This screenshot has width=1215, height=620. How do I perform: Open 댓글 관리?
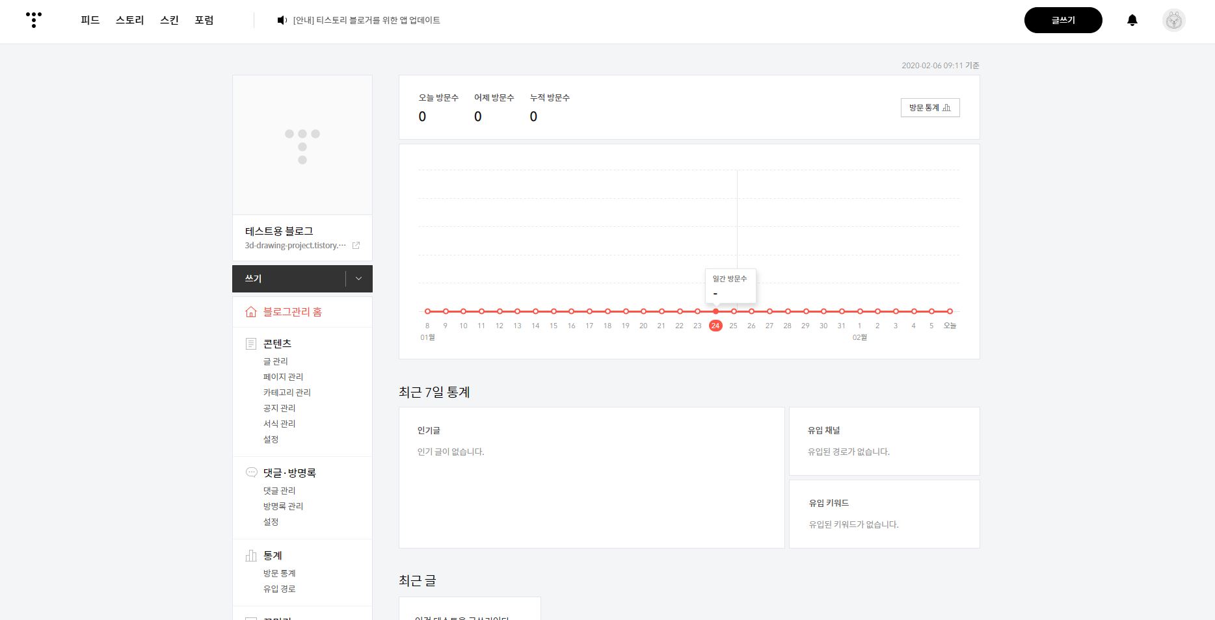(280, 491)
